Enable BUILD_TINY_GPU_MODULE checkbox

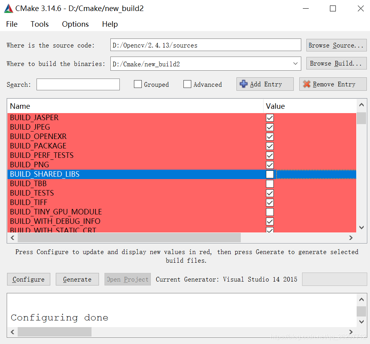(270, 212)
